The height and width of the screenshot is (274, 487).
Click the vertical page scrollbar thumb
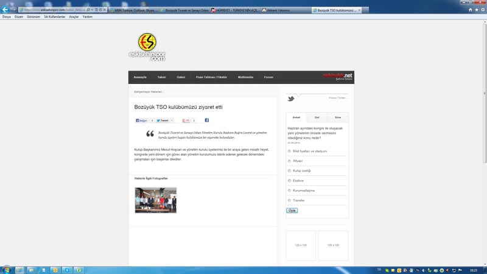pos(485,93)
